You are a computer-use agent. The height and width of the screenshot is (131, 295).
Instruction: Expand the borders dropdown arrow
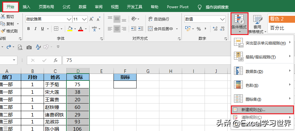[62, 29]
